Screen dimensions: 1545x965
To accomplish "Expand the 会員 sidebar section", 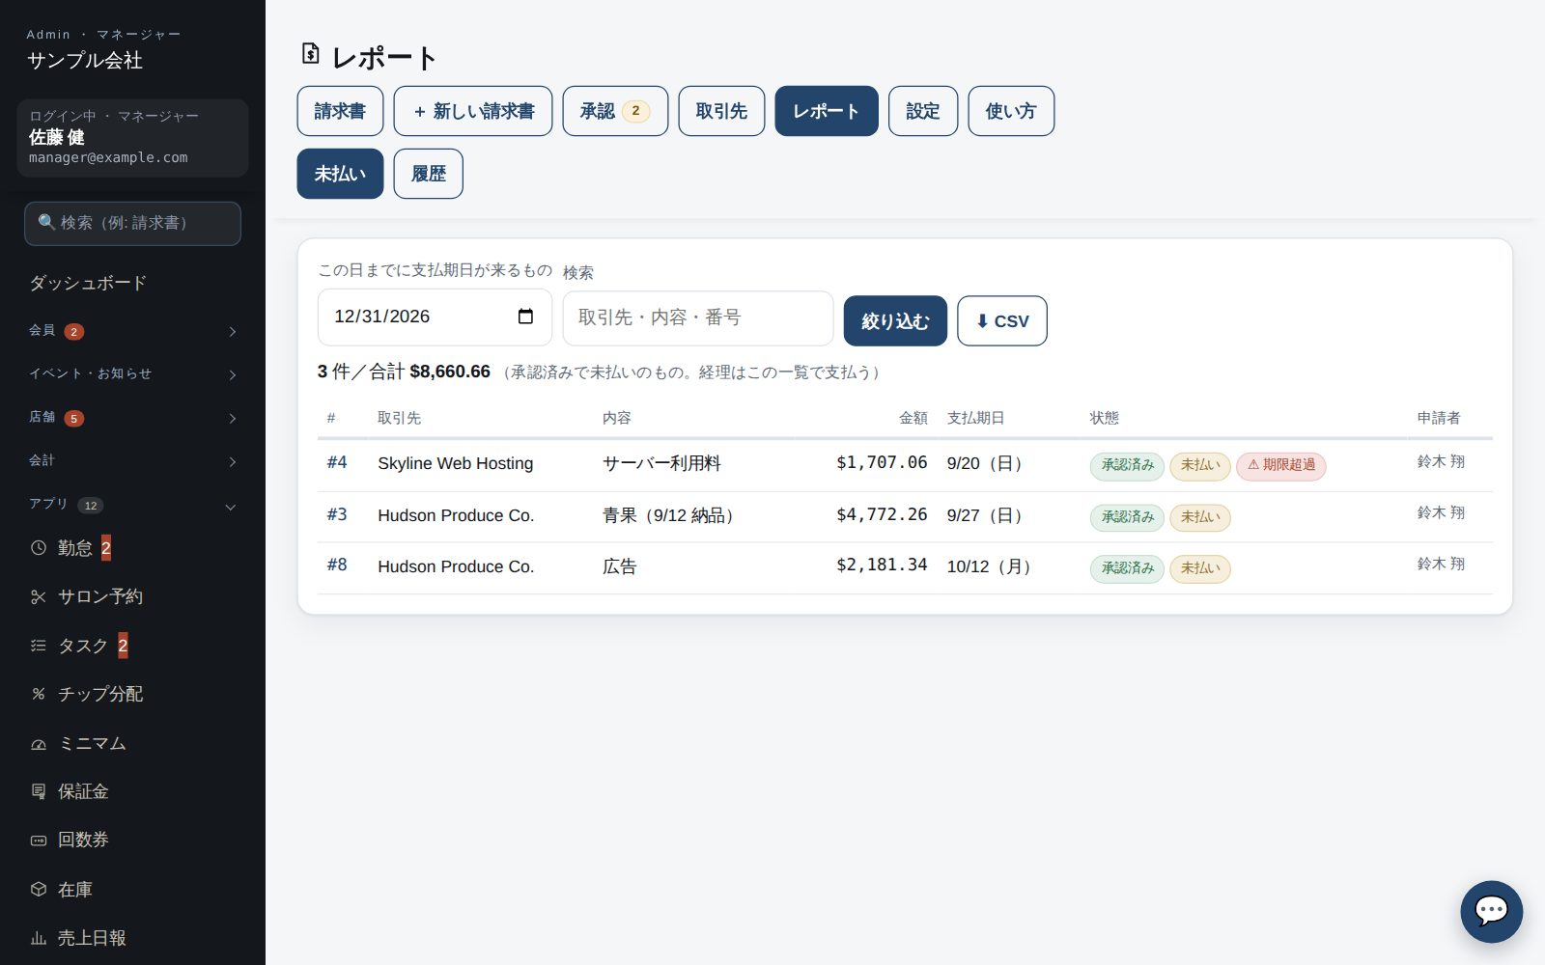I will [132, 331].
